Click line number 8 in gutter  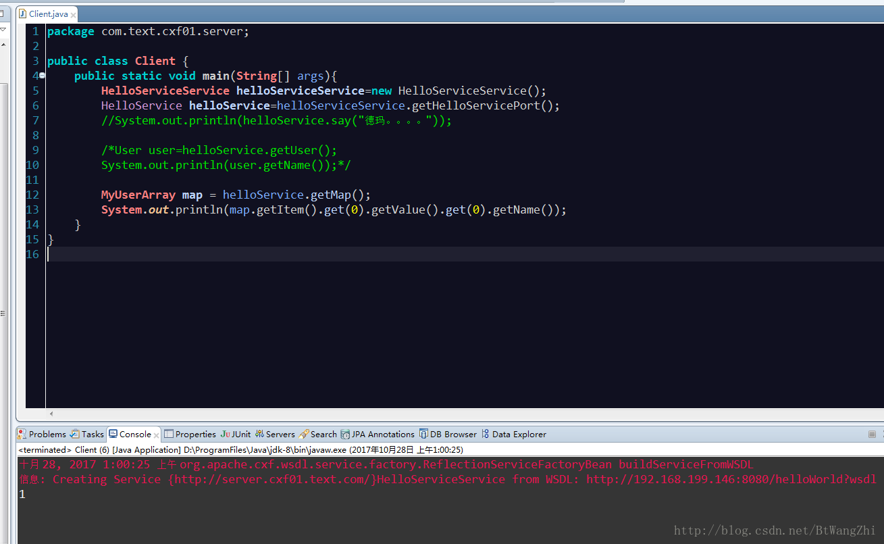pyautogui.click(x=36, y=135)
